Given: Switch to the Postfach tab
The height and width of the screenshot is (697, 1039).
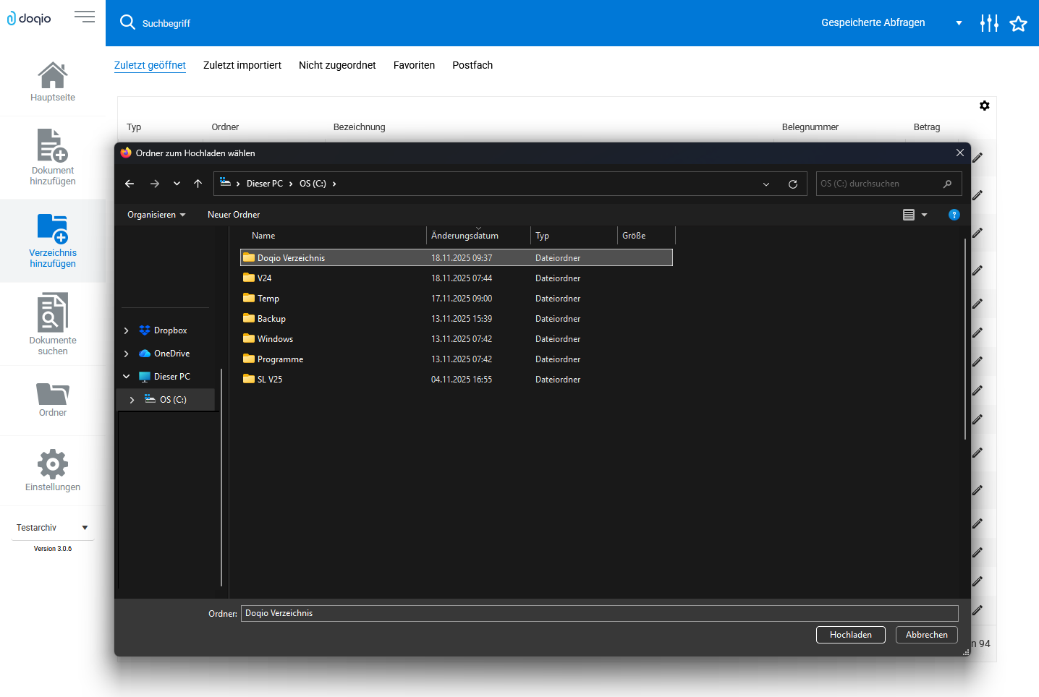Looking at the screenshot, I should pos(472,65).
